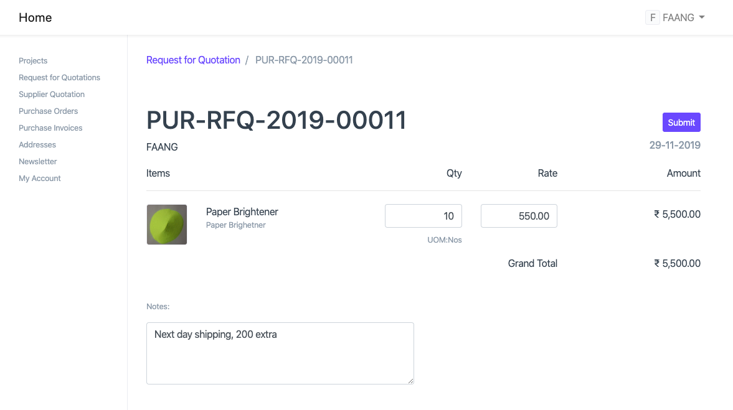
Task: Go to the Home page
Action: click(35, 17)
